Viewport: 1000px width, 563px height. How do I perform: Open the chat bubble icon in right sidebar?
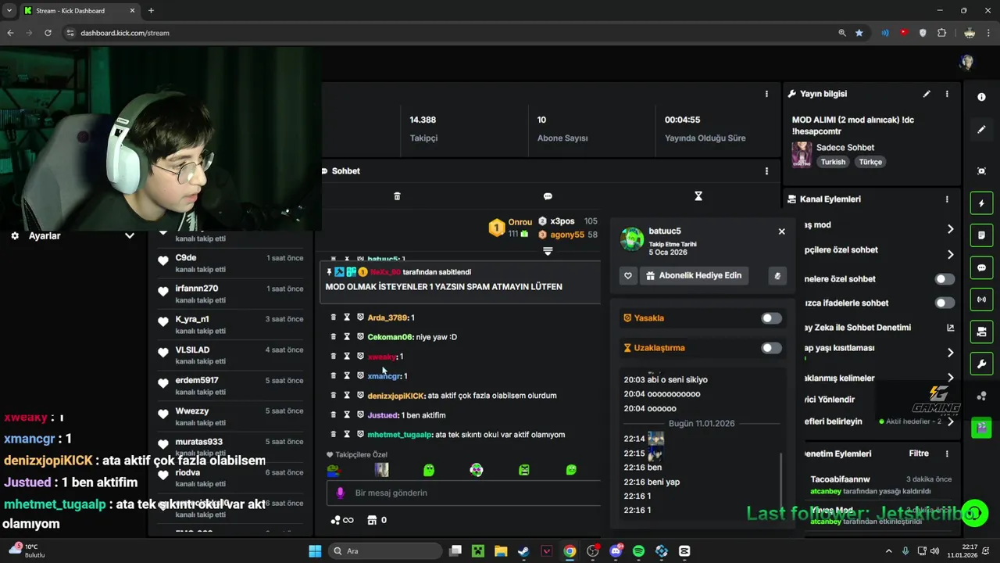[982, 267]
